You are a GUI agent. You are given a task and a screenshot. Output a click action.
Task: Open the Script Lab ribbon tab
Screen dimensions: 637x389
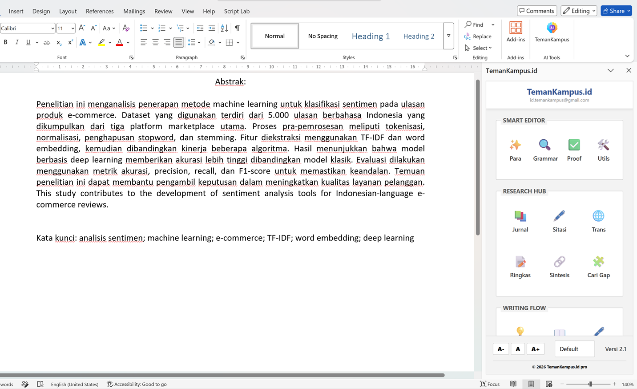(x=237, y=11)
